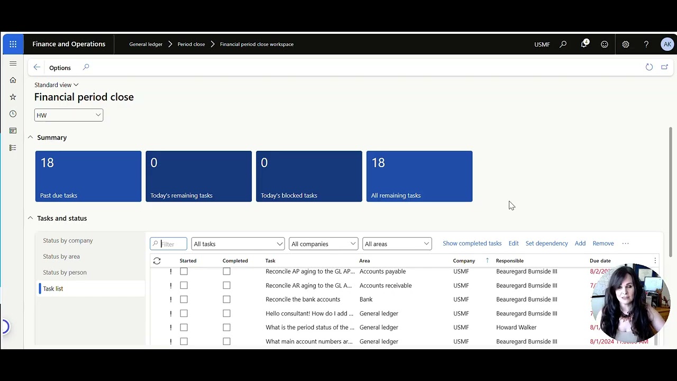Click the USMF company picker
The height and width of the screenshot is (381, 677).
click(x=542, y=44)
